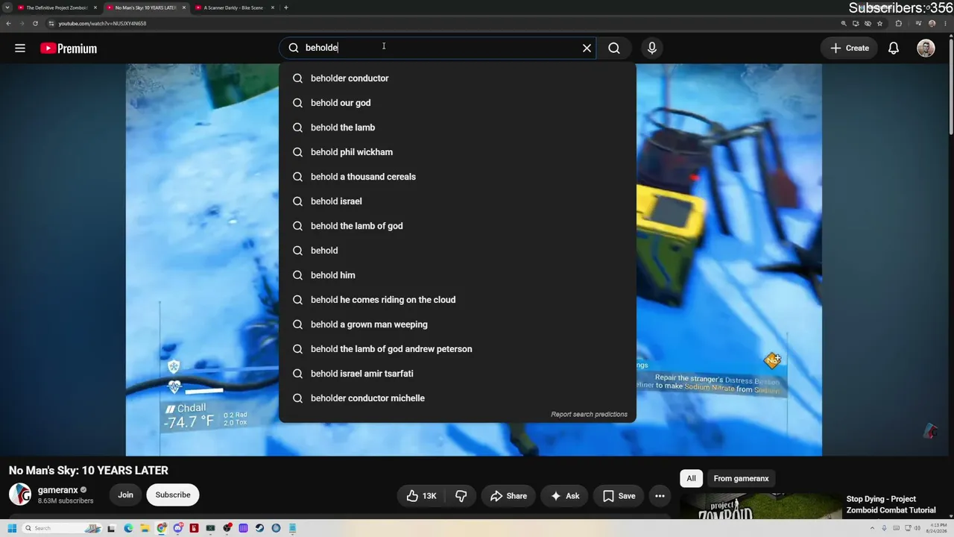
Task: Share the No Man's Sky video
Action: coord(509,496)
